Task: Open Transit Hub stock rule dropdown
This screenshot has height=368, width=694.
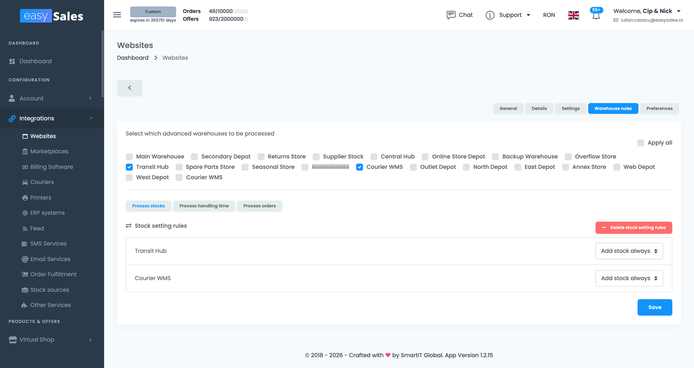Action: (629, 251)
